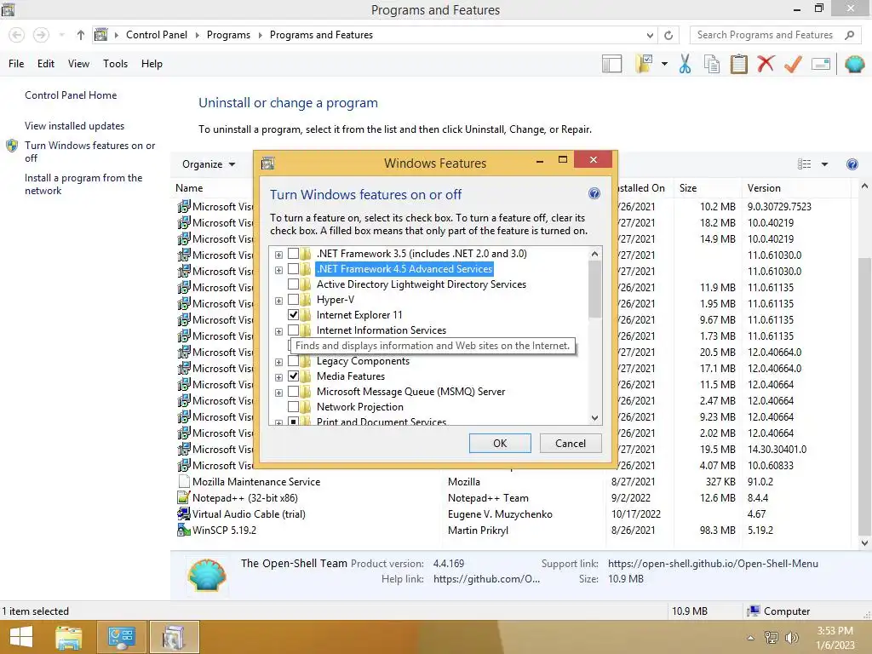Open address bar history dropdown arrow
The height and width of the screenshot is (654, 872).
tap(650, 35)
